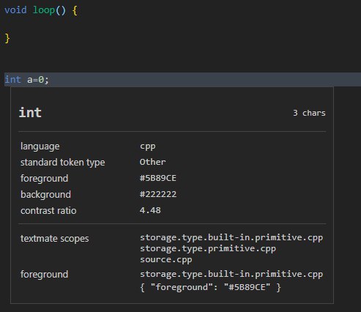Click the 'source.cpp' scope entry
Viewport: 361px width, 312px height.
click(x=166, y=259)
